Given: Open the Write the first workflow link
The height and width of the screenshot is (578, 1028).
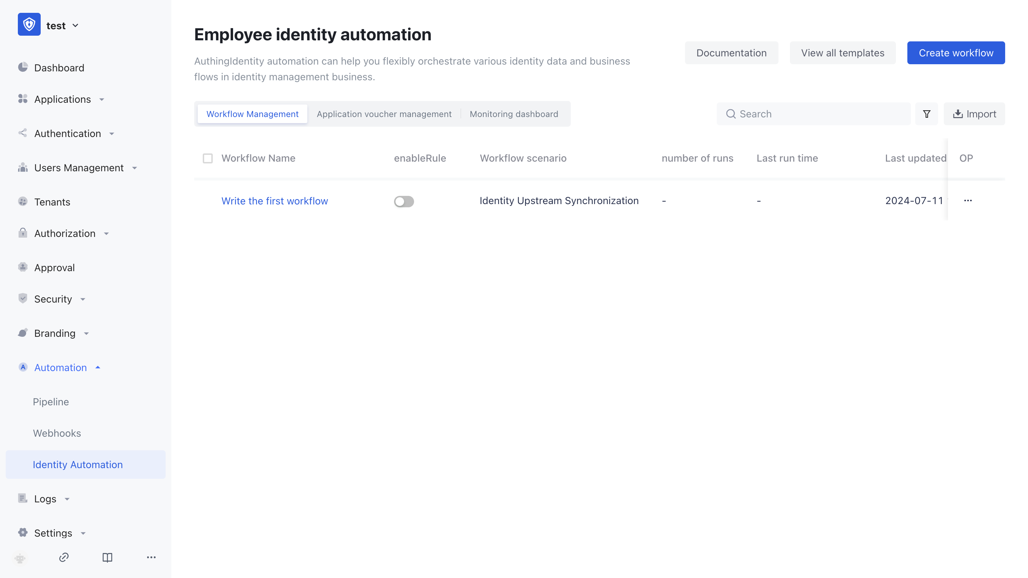Looking at the screenshot, I should (x=274, y=201).
